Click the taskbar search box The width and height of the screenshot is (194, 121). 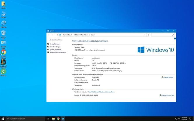tap(25, 119)
